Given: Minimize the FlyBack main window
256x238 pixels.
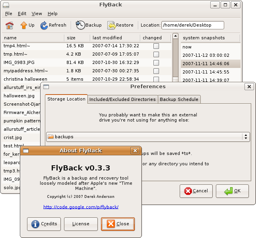Looking at the screenshot, I should (x=215, y=5).
